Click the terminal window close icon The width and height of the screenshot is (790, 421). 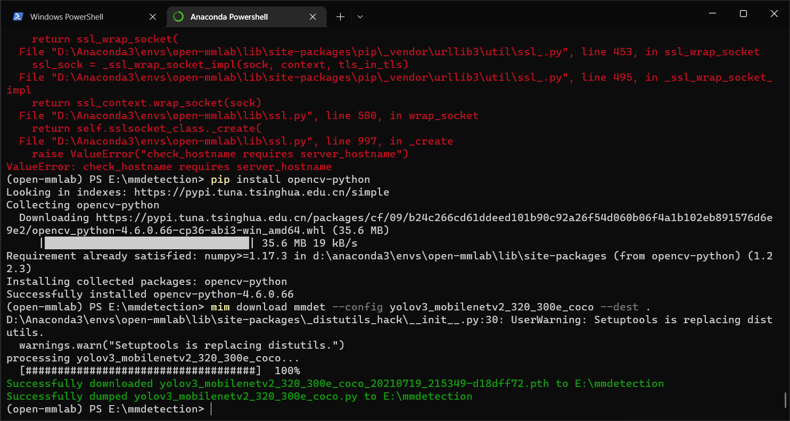coord(774,13)
